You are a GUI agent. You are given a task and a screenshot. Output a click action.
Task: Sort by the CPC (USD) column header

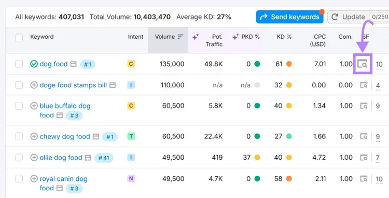(x=318, y=40)
